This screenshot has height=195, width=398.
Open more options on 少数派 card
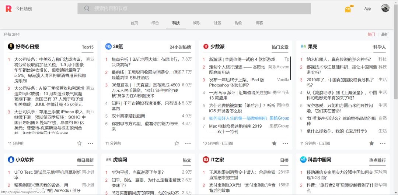coord(285,143)
